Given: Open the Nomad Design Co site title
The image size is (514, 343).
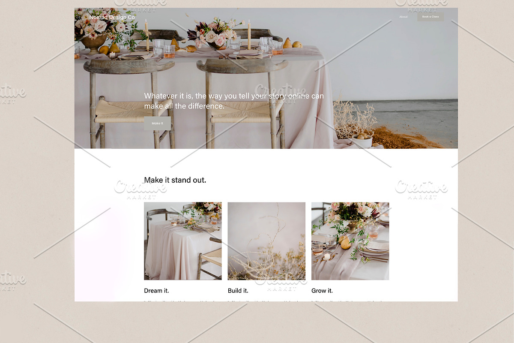Looking at the screenshot, I should click(112, 17).
